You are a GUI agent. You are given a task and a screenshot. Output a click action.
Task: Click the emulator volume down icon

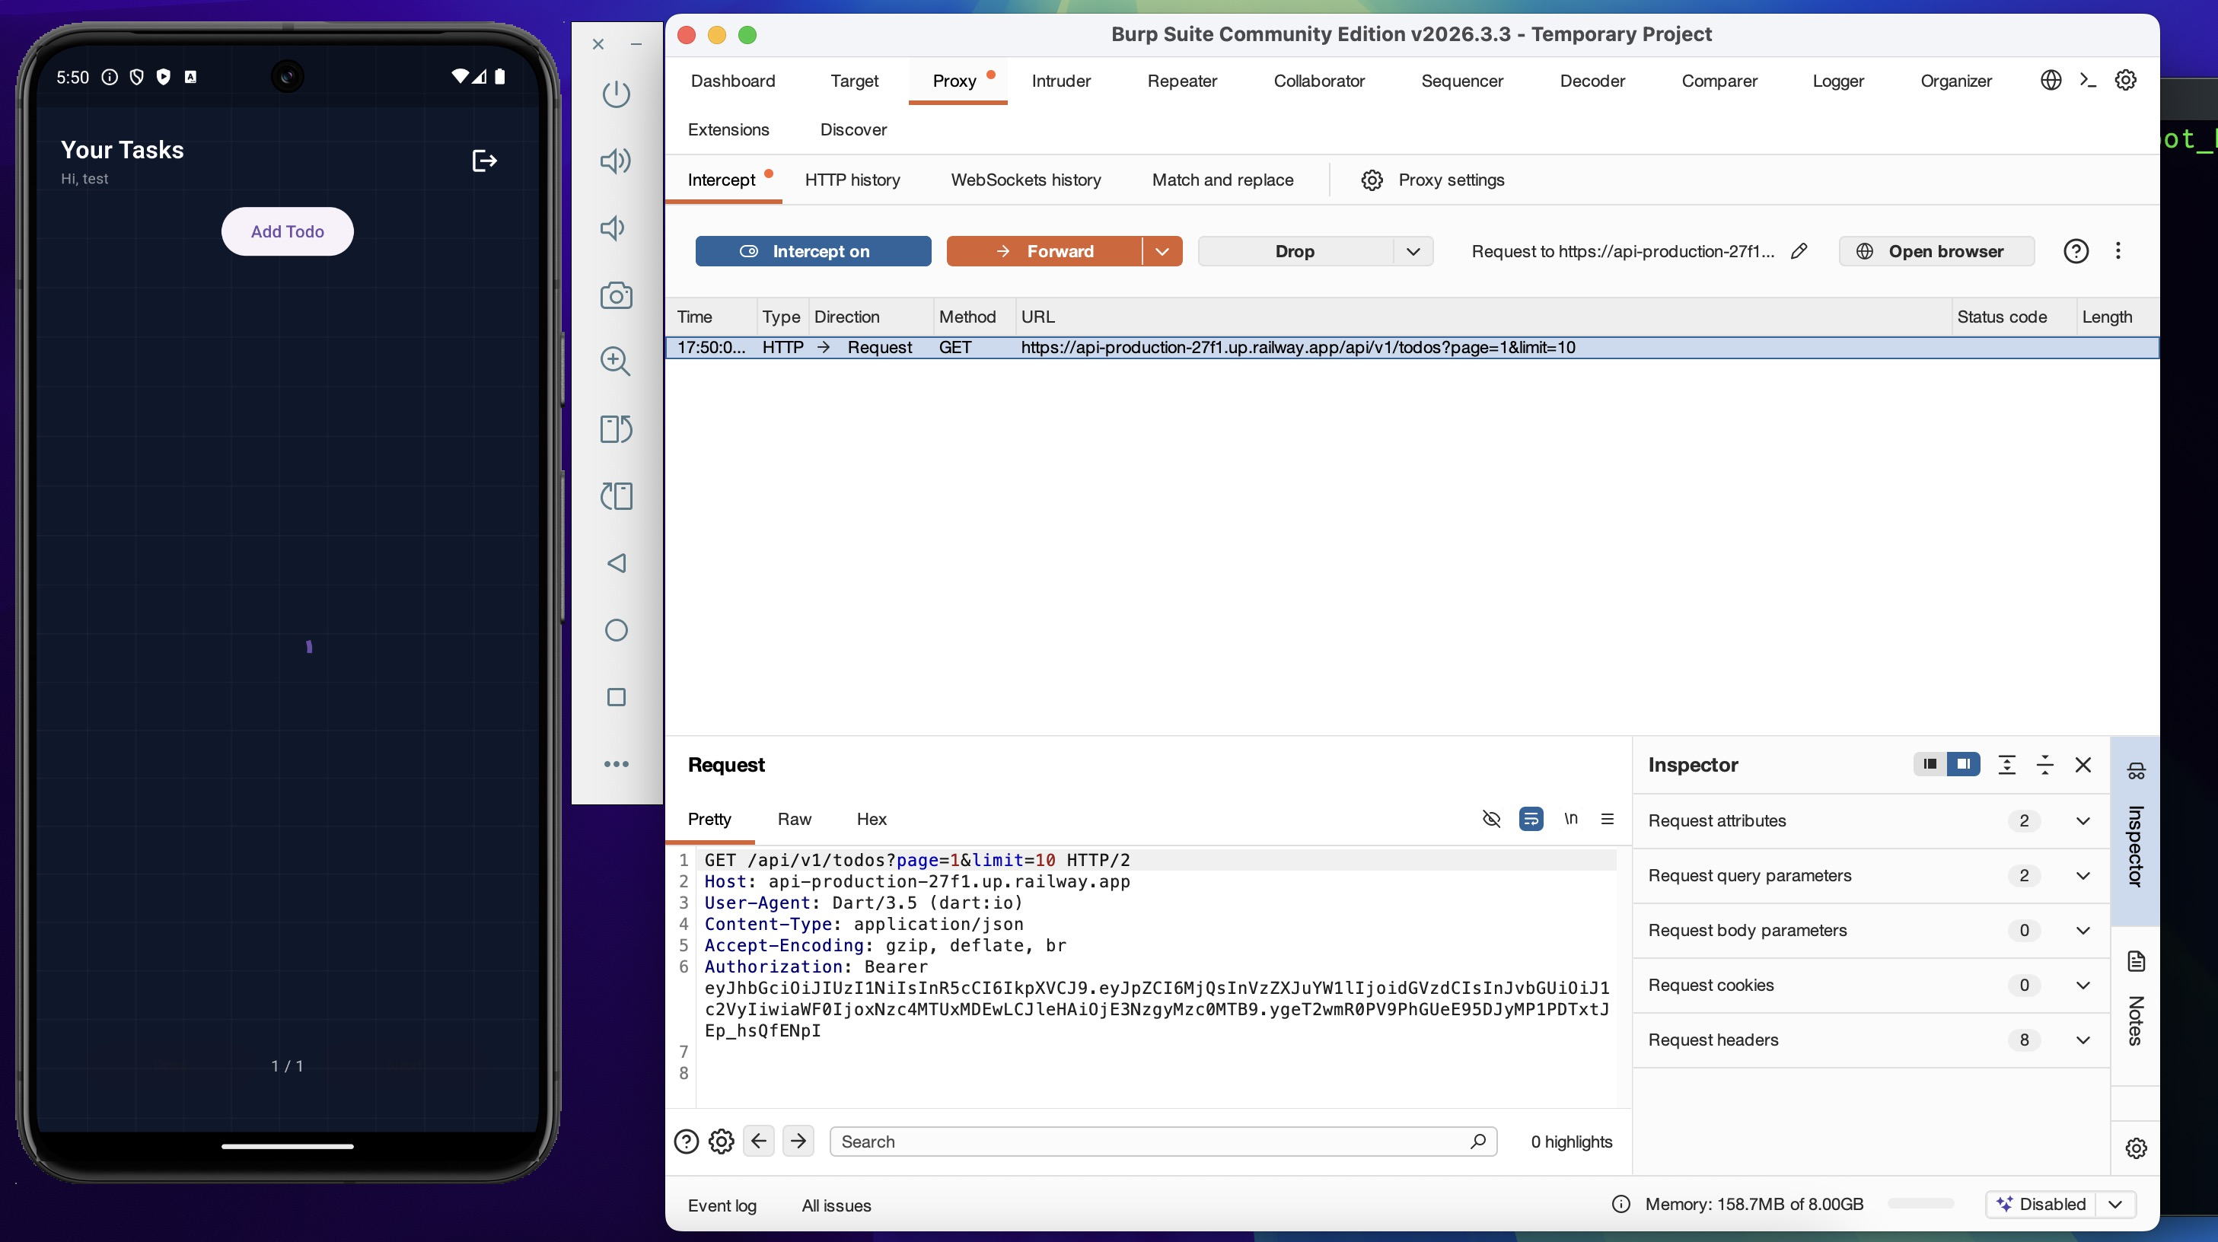[613, 228]
